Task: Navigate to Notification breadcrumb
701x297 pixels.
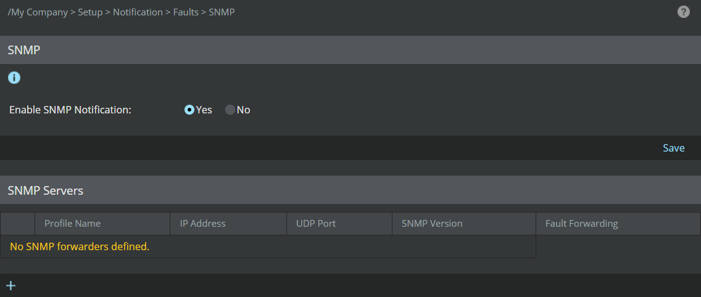Action: click(x=138, y=12)
